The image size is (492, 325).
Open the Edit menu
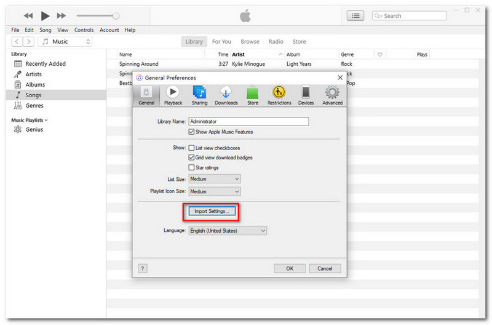29,30
